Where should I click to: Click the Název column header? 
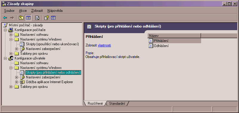(174, 36)
